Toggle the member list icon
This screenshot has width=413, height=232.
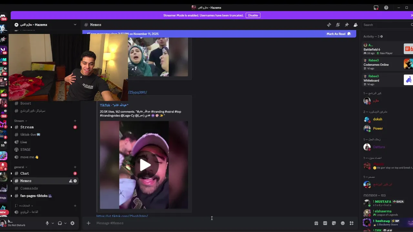tap(355, 25)
